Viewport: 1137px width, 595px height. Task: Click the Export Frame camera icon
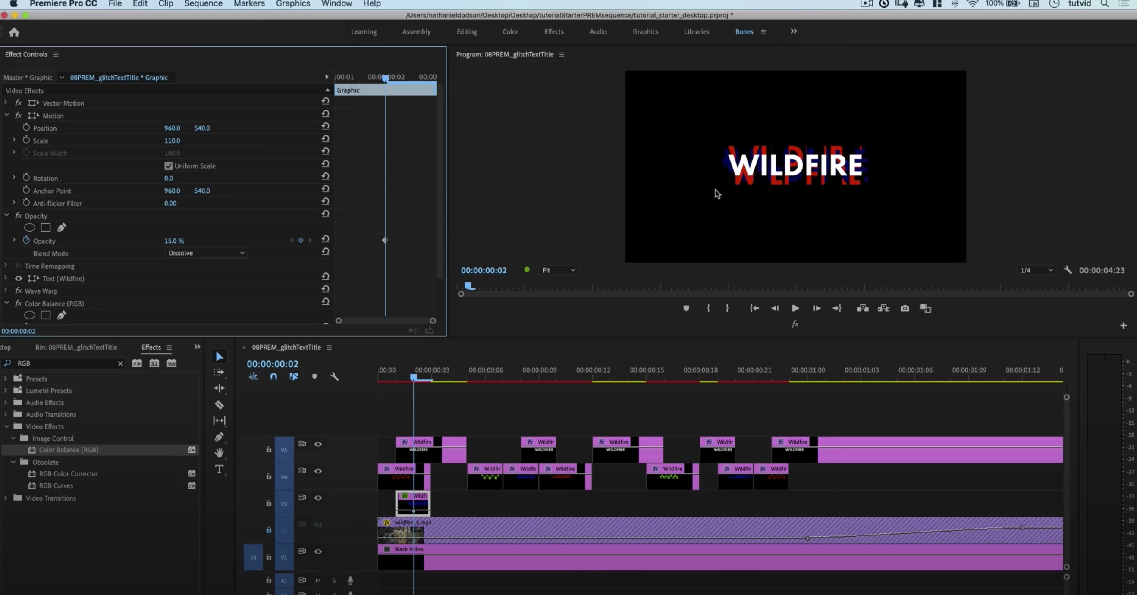point(905,308)
